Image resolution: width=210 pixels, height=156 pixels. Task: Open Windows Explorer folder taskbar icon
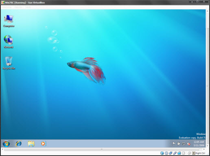tap(31, 144)
